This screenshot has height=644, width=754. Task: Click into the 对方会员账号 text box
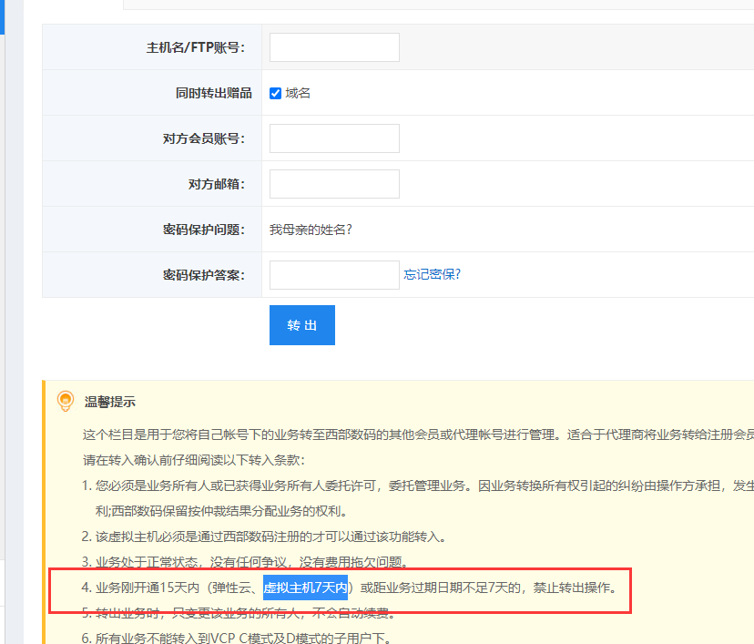[x=334, y=138]
